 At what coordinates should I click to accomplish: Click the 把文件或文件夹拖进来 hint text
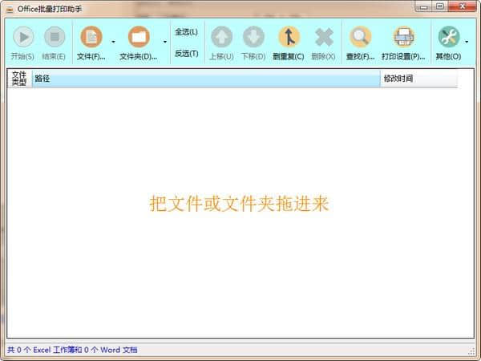click(239, 203)
